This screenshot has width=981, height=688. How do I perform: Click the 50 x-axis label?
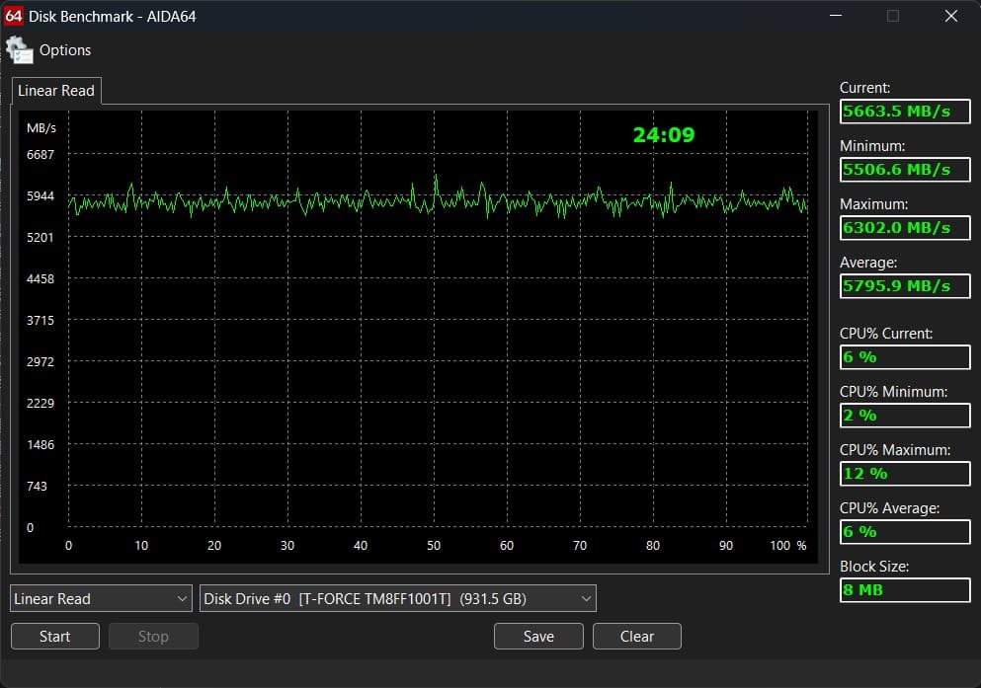coord(434,546)
